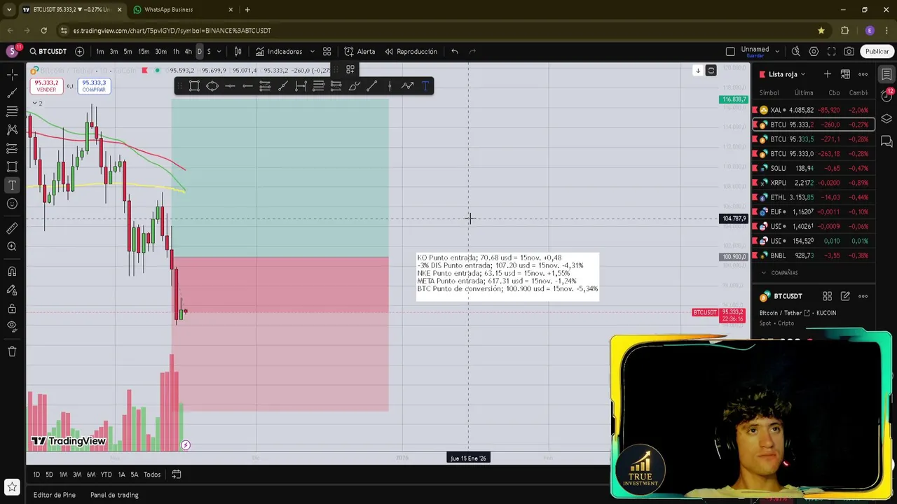The image size is (897, 504).
Task: Add symbol to watchlist with plus icon
Action: coord(828,74)
